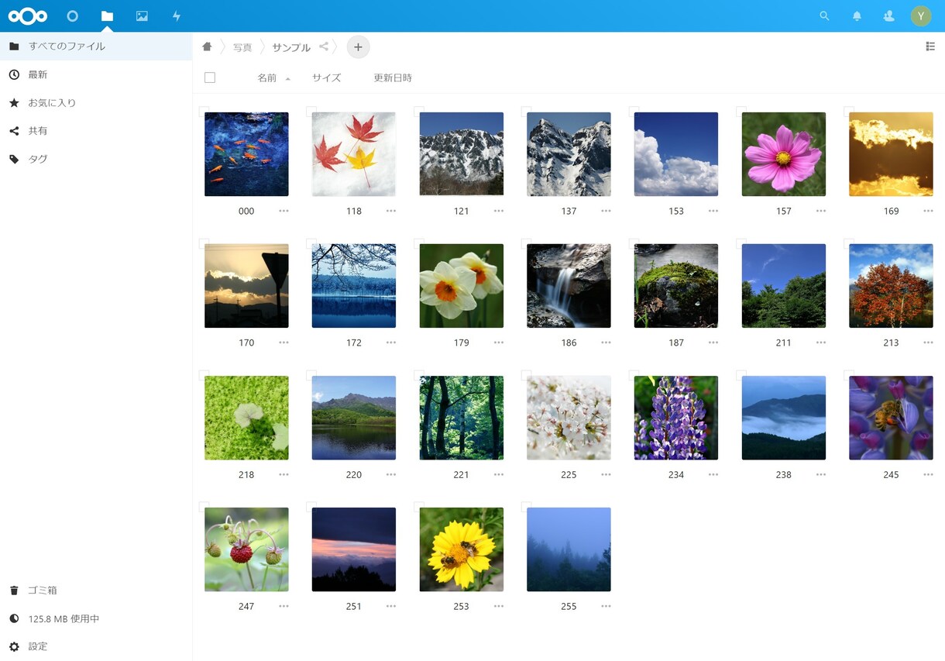Click the plus new-file button
Viewport: 945px width, 661px height.
[358, 47]
